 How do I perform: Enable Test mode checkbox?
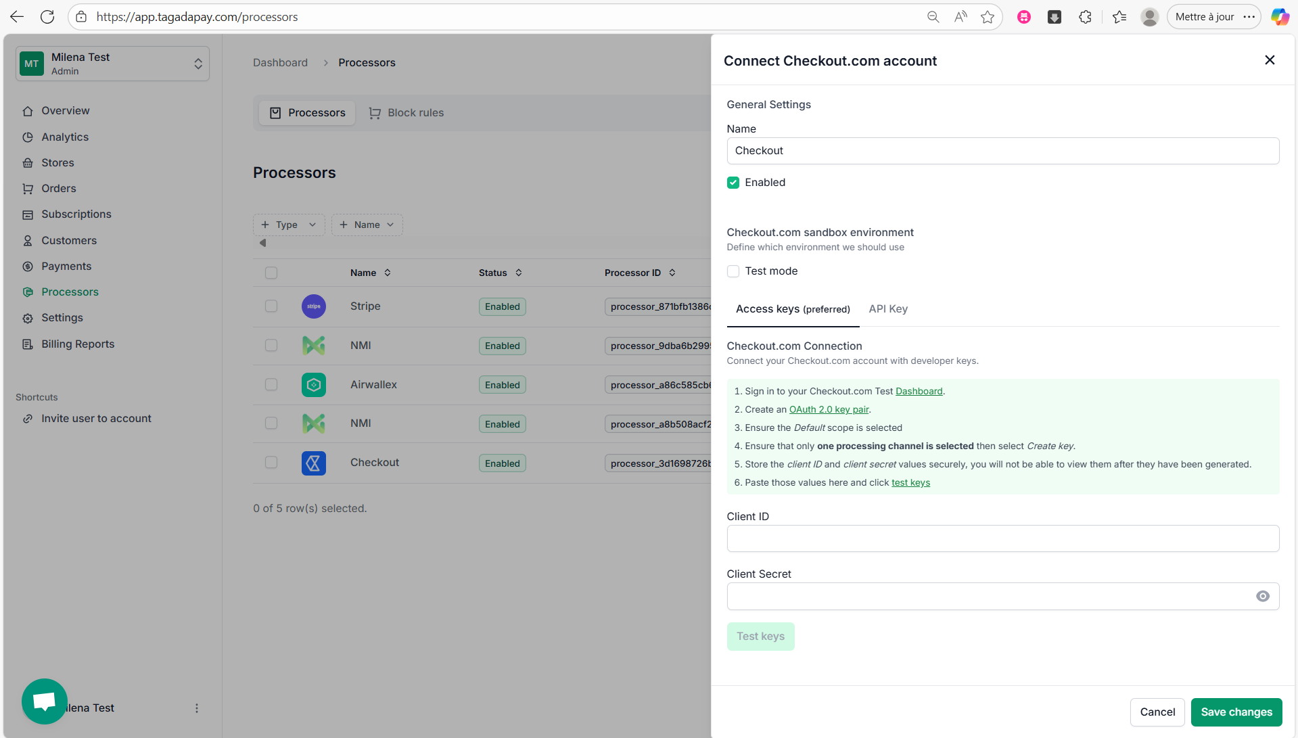tap(733, 271)
